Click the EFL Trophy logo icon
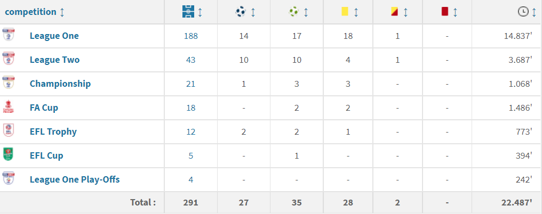 [x=9, y=131]
